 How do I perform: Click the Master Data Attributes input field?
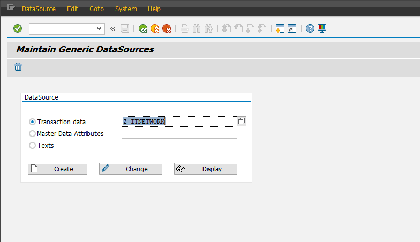click(179, 133)
